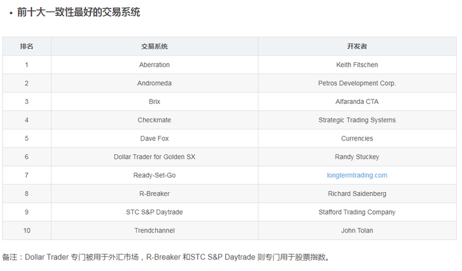Select the Ready-Set-Go cell
The image size is (462, 271).
pyautogui.click(x=155, y=176)
